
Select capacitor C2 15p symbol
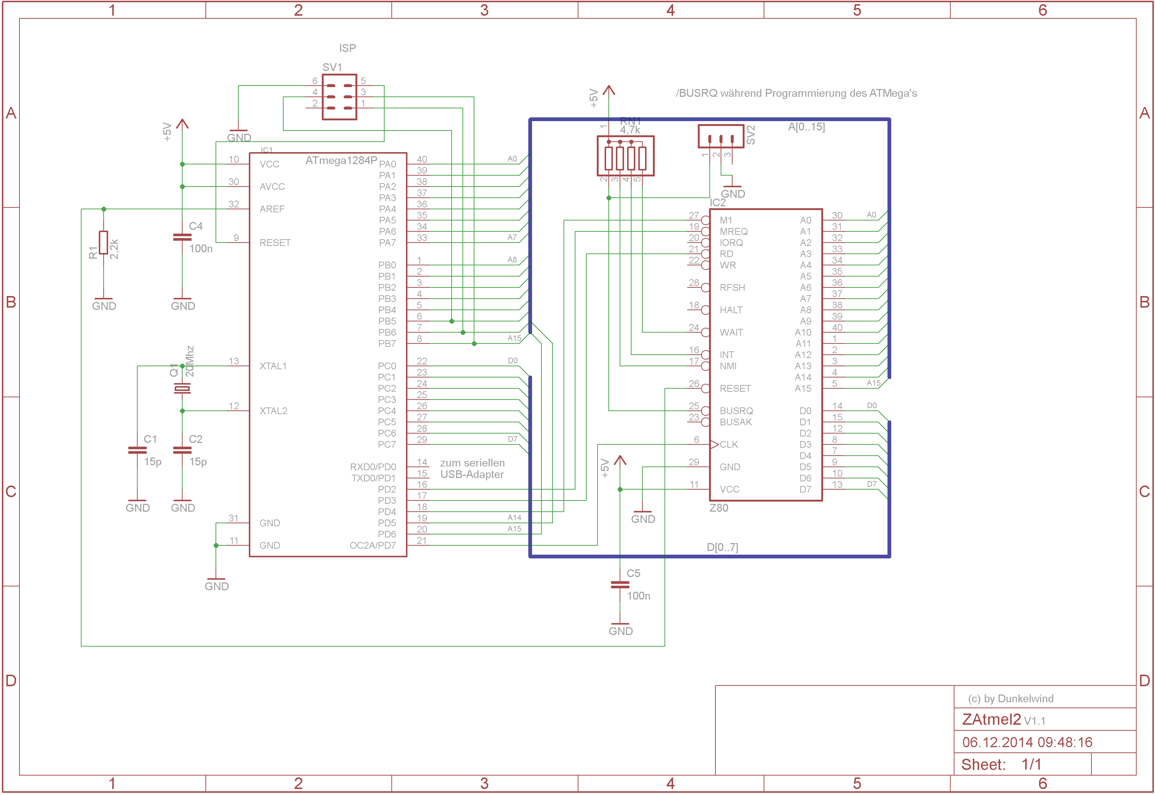[182, 450]
